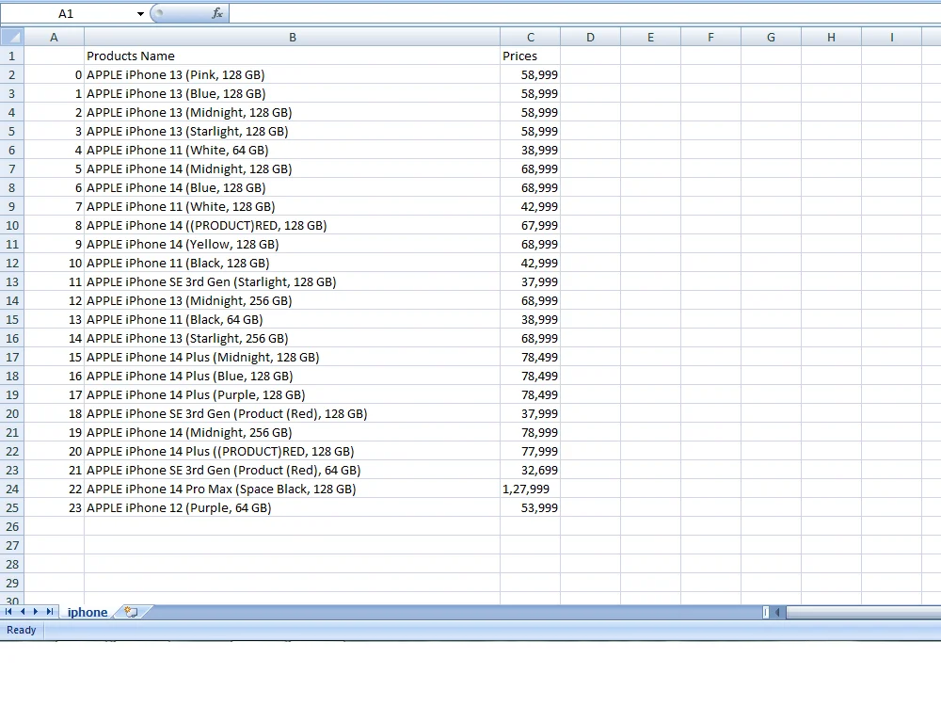The height and width of the screenshot is (706, 941).
Task: Click the Name Box showing A1
Action: click(66, 14)
